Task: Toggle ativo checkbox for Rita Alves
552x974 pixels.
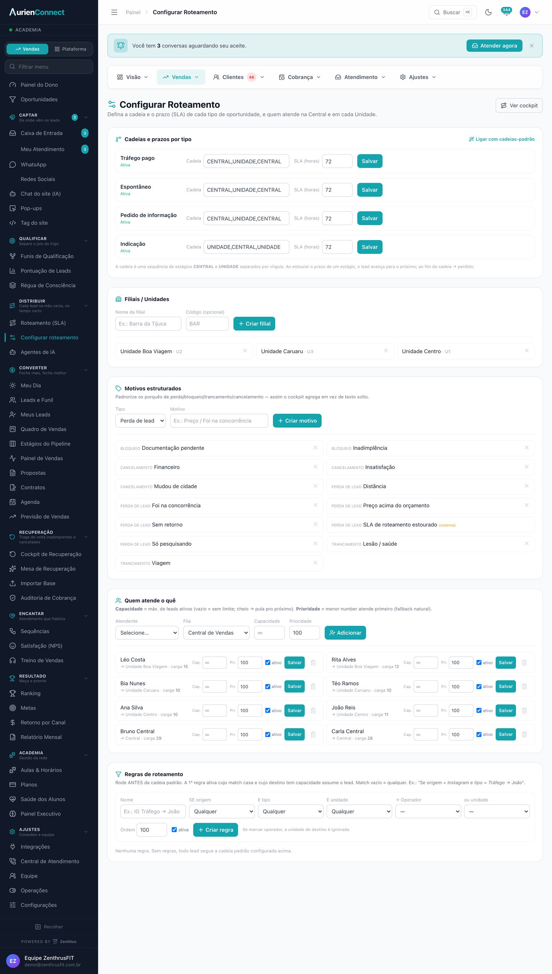Action: [479, 663]
